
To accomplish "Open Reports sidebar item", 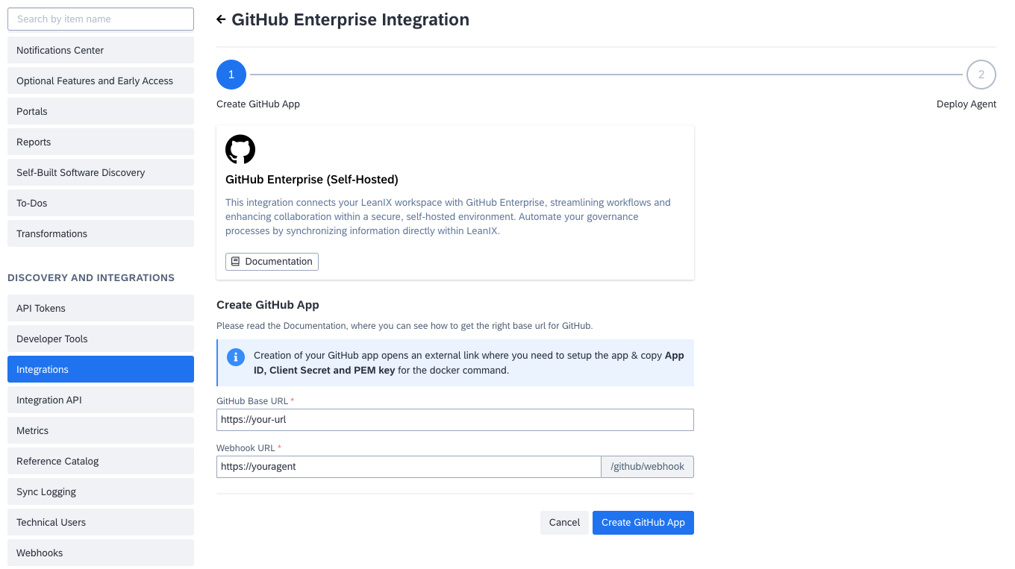I will (101, 142).
